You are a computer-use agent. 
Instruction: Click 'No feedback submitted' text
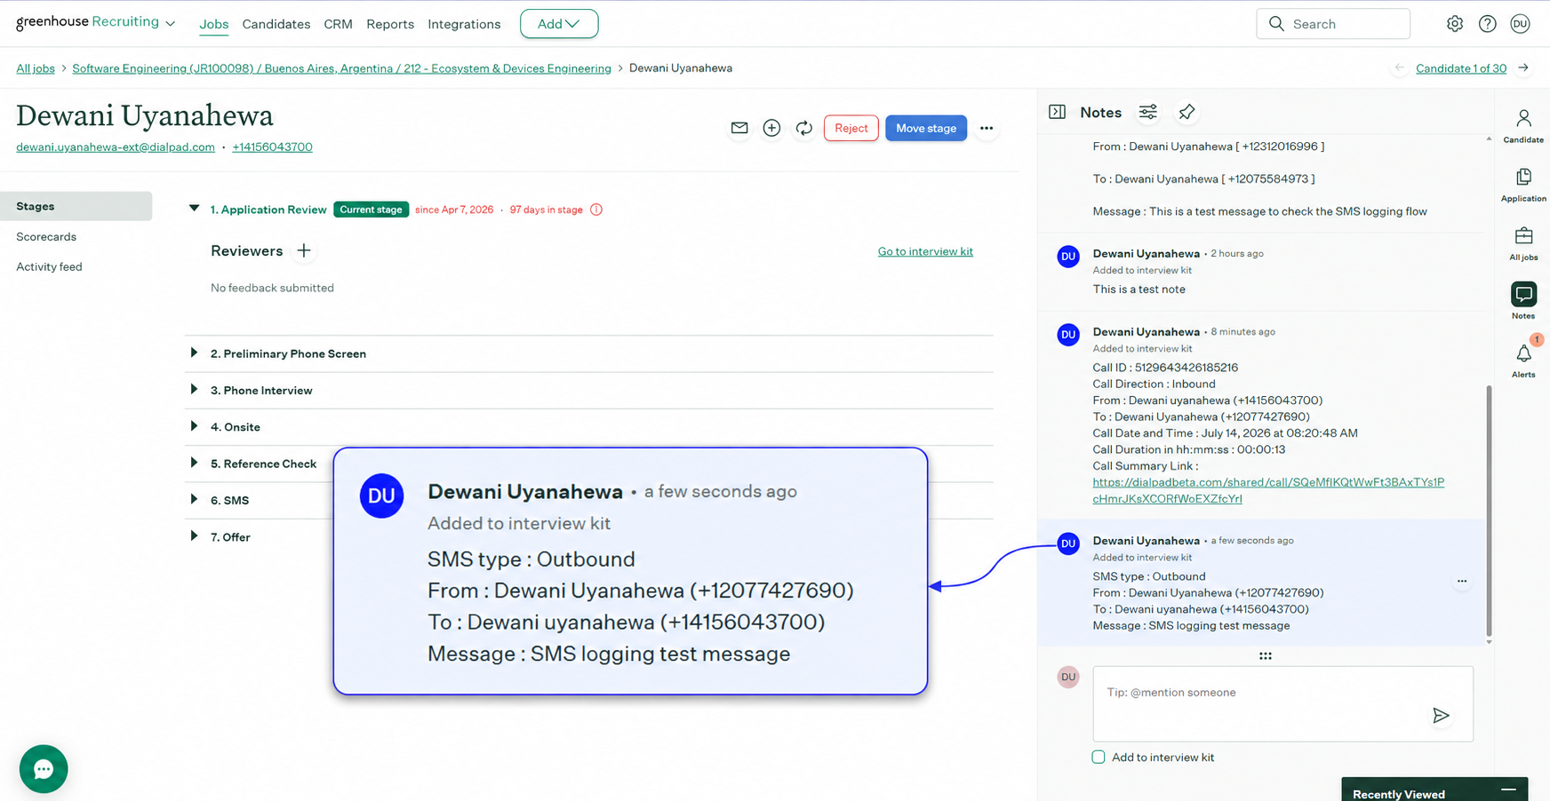(x=272, y=288)
